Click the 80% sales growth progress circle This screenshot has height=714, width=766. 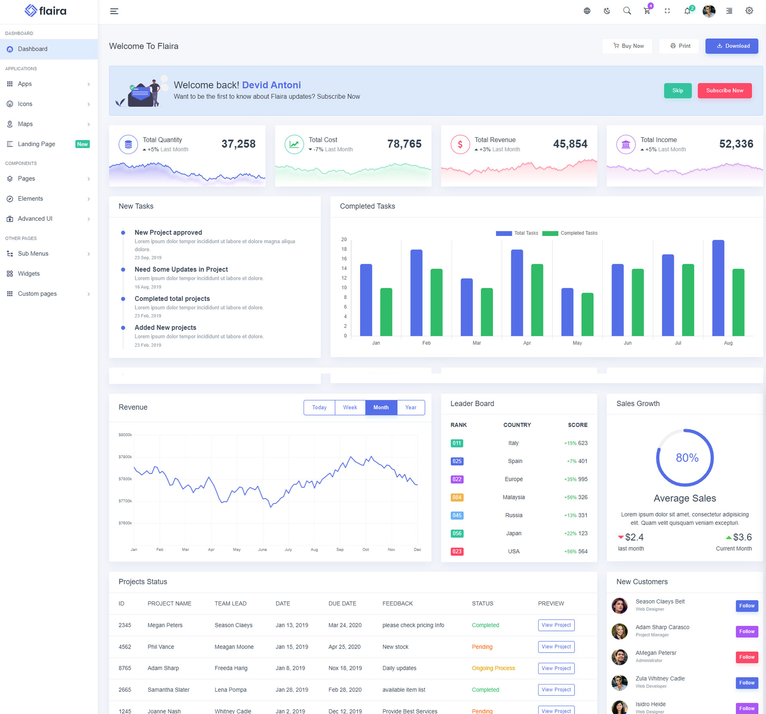point(685,457)
